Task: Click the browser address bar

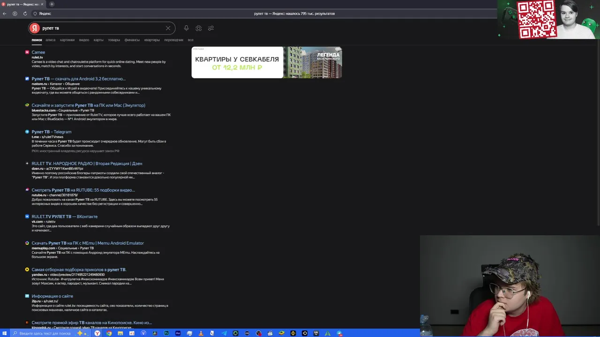Action: (262, 14)
